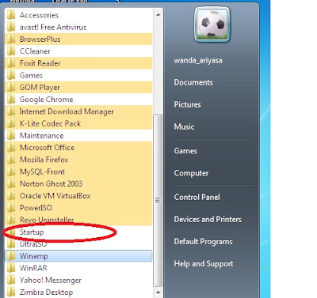Open the Mozilla Firefox program folder
Viewport: 317px width, 298px height.
tap(78, 160)
